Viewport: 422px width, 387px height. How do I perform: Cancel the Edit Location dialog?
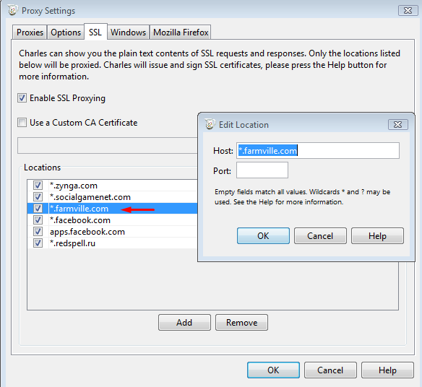point(320,236)
